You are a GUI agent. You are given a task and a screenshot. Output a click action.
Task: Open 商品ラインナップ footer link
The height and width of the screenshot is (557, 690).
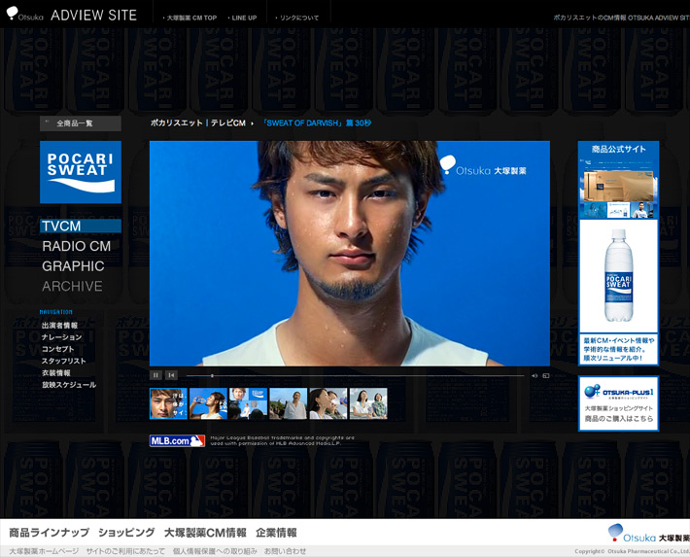point(49,533)
